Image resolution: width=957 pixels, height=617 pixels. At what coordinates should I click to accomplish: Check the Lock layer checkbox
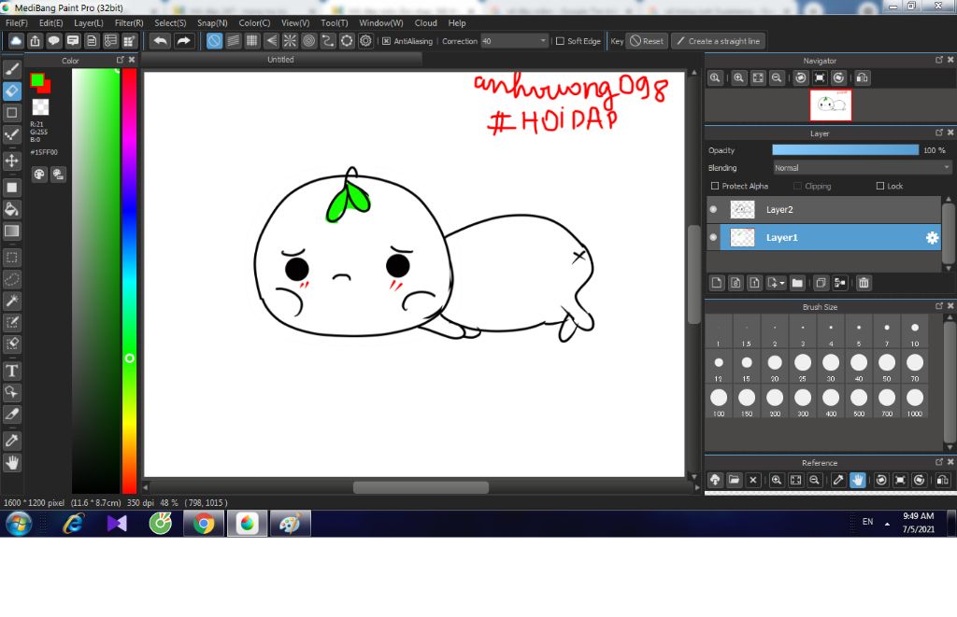tap(880, 186)
